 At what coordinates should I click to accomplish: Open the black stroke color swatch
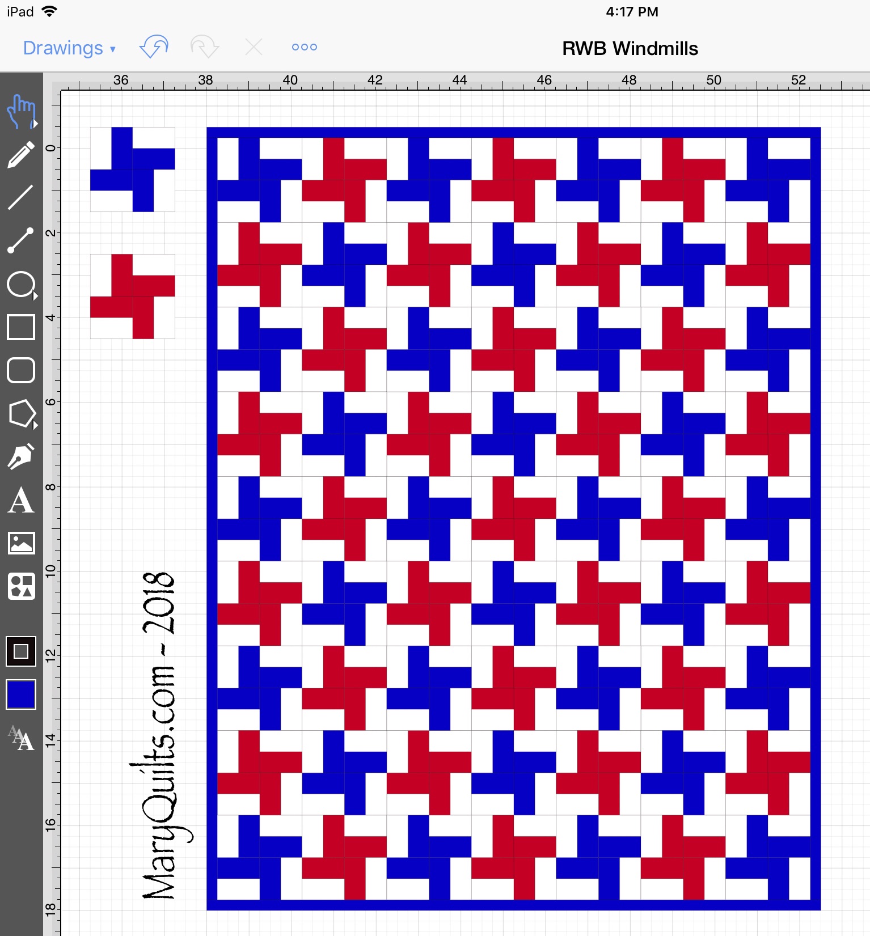21,651
